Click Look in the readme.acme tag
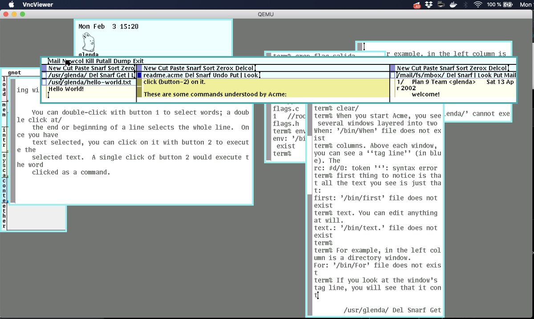 click(251, 75)
